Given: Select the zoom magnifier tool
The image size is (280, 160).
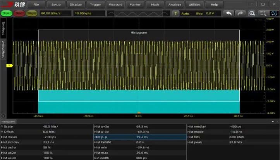Looking at the screenshot, I should pyautogui.click(x=252, y=13).
